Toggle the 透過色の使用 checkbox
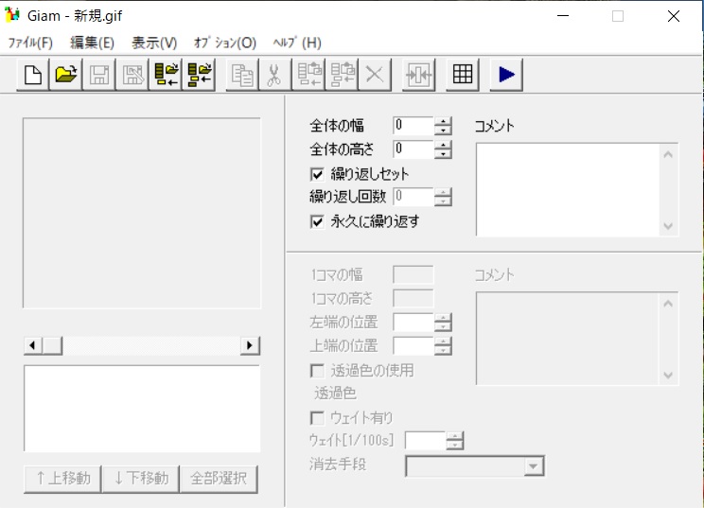The image size is (704, 508). (x=317, y=371)
